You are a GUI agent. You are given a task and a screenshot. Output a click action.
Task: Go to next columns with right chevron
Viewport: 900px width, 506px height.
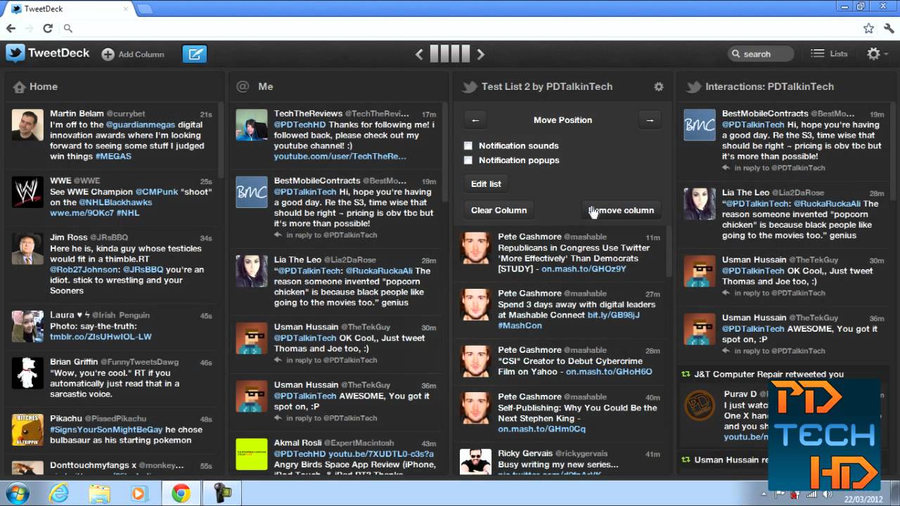pyautogui.click(x=481, y=54)
